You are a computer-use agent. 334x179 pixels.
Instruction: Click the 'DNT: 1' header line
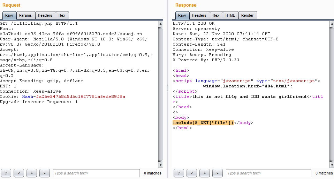[8, 86]
